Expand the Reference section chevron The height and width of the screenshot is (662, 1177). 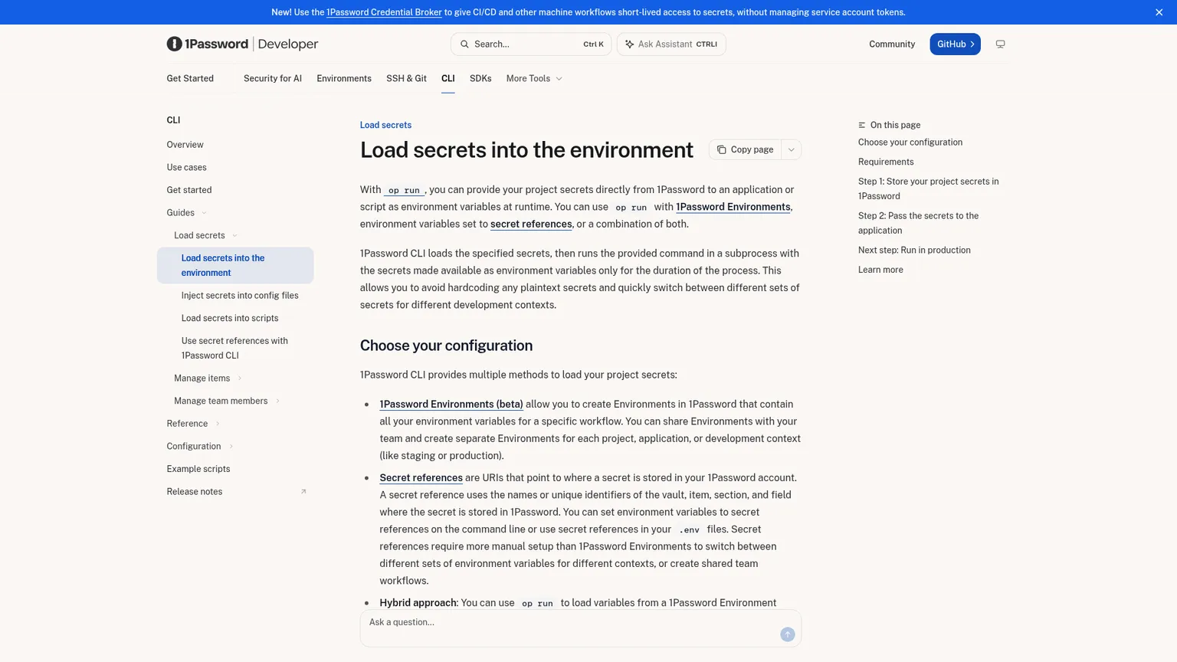[218, 424]
